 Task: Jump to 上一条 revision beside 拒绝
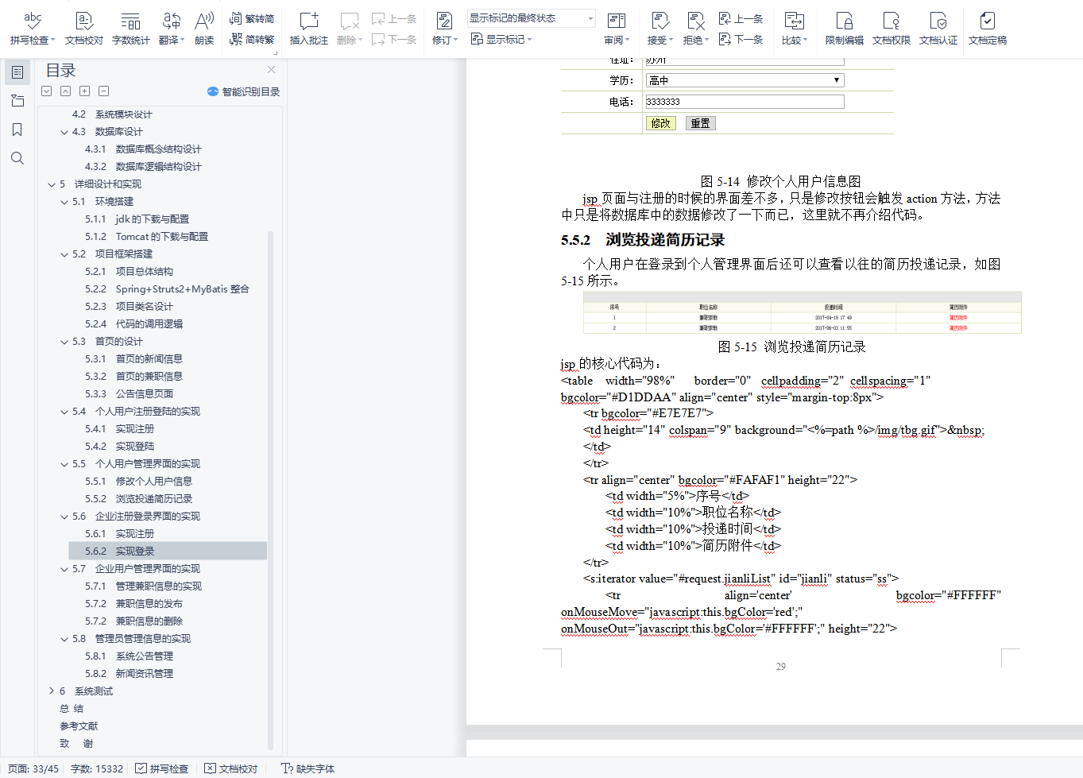click(741, 18)
